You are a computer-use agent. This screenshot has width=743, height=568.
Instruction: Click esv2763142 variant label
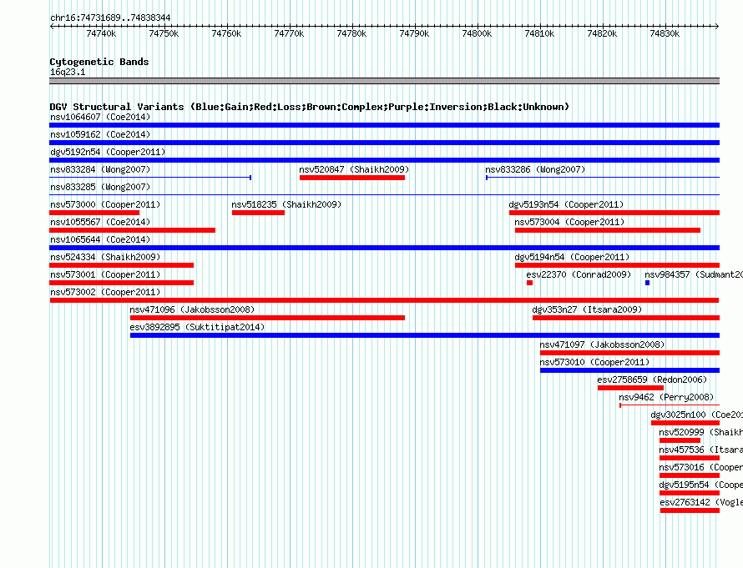point(700,502)
